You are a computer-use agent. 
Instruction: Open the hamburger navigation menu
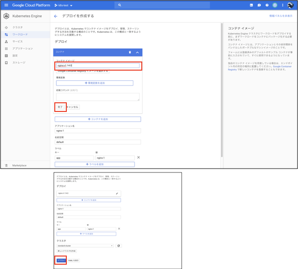click(x=6, y=5)
